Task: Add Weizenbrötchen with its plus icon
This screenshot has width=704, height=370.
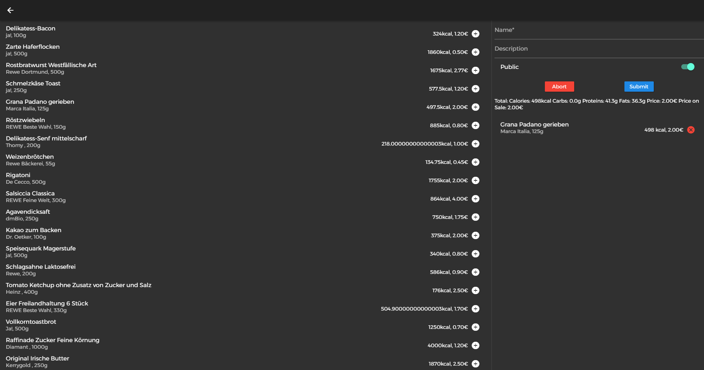Action: point(476,162)
